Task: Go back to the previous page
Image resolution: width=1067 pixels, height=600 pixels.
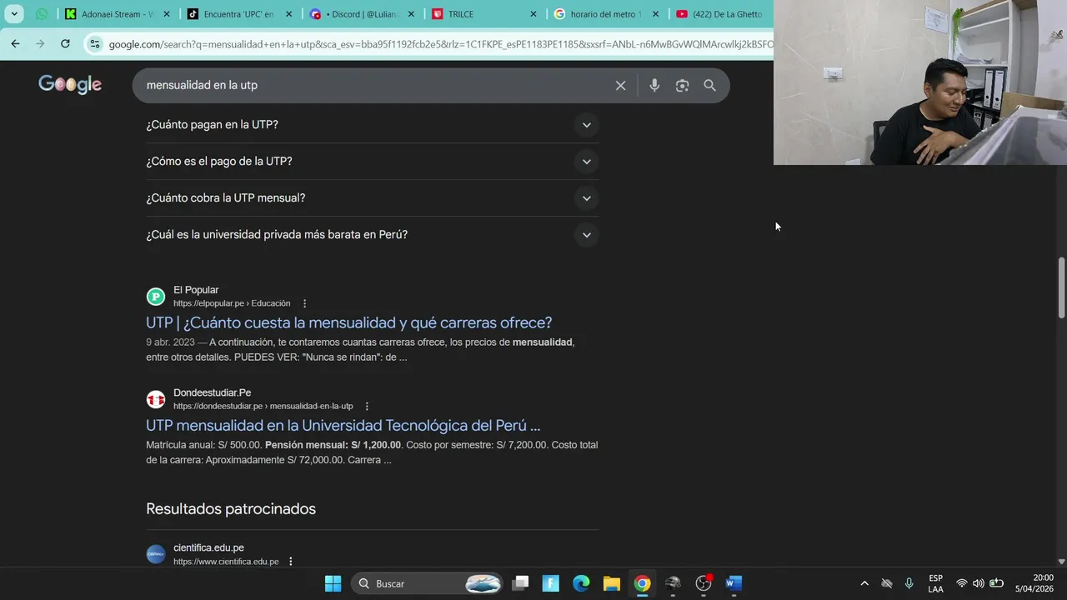Action: (15, 43)
